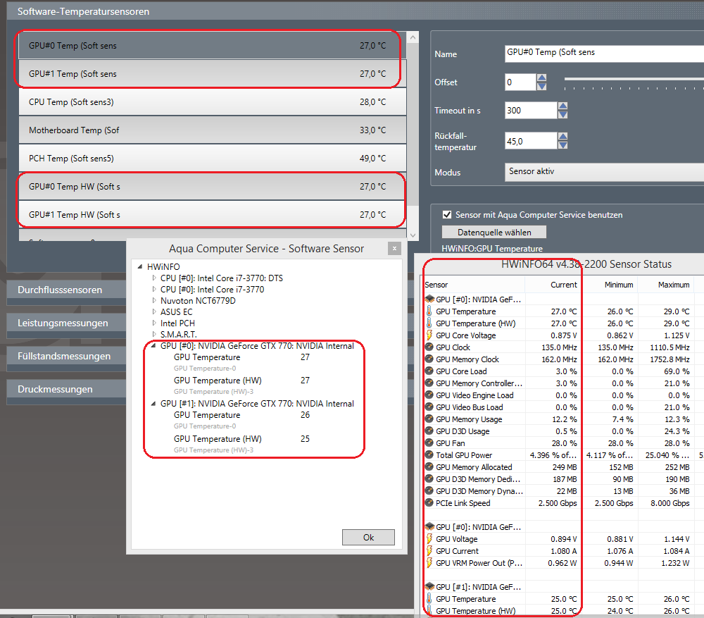Collapse the GPU [#0] NVIDIA GeForce tree node
The width and height of the screenshot is (704, 618).
point(154,346)
